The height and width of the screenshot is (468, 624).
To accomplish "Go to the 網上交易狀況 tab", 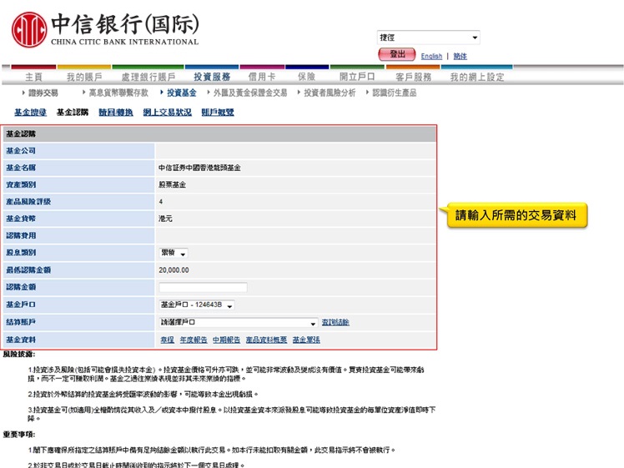I will pos(168,113).
